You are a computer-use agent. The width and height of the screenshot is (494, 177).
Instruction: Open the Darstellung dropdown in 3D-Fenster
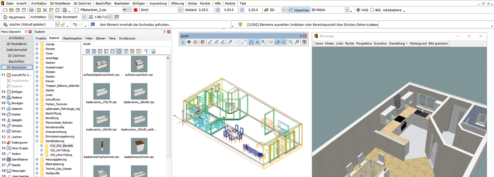coord(398,43)
